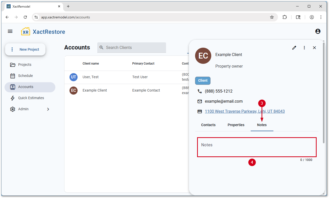Switch to the Contacts tab

coord(208,125)
